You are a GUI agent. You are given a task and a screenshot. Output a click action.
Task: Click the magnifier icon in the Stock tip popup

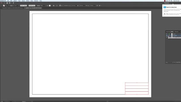point(165,14)
